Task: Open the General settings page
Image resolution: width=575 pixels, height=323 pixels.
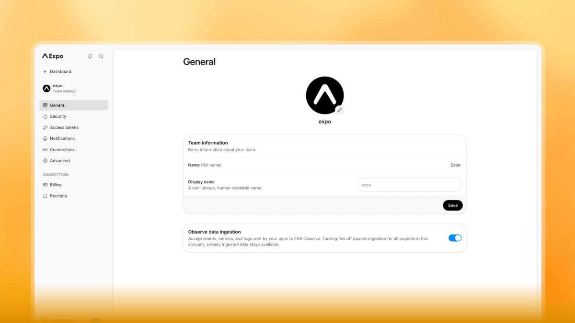Action: 74,105
